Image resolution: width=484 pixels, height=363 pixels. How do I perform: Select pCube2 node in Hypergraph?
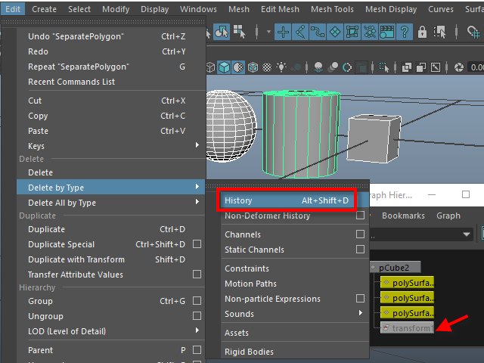(396, 267)
